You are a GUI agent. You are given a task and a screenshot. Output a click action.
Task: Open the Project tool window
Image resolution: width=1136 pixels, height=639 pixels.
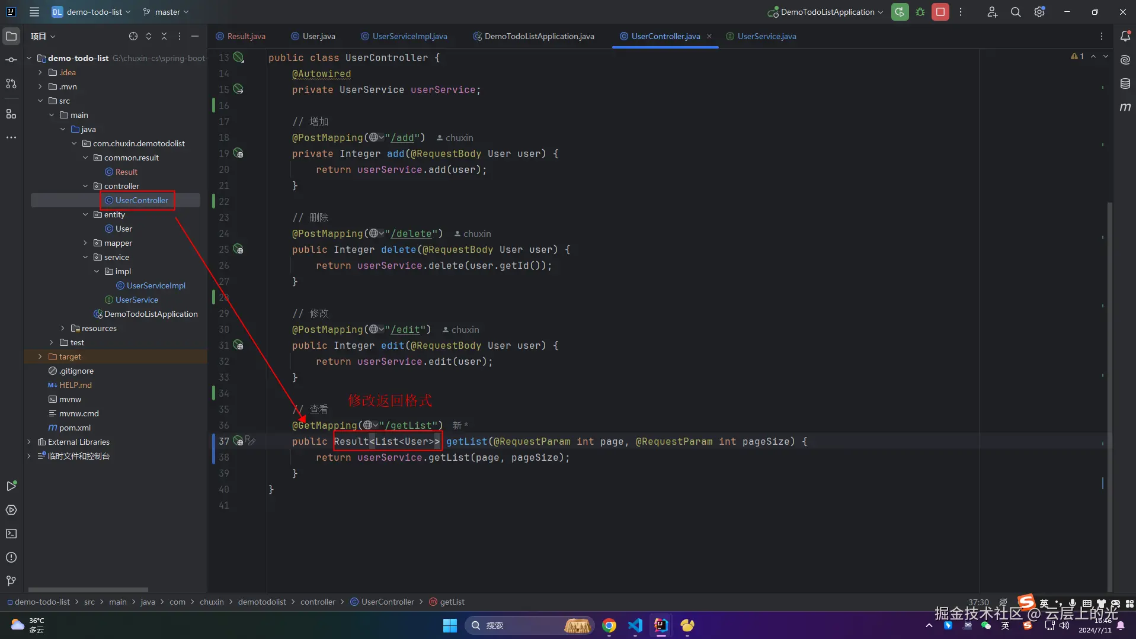(x=11, y=36)
